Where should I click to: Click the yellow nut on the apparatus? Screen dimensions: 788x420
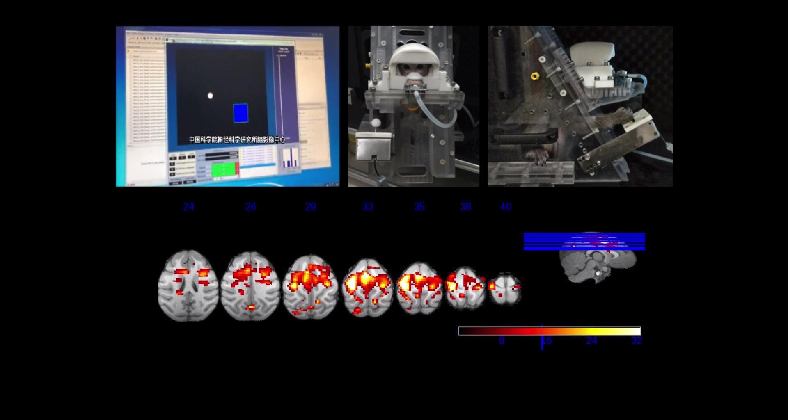[534, 76]
